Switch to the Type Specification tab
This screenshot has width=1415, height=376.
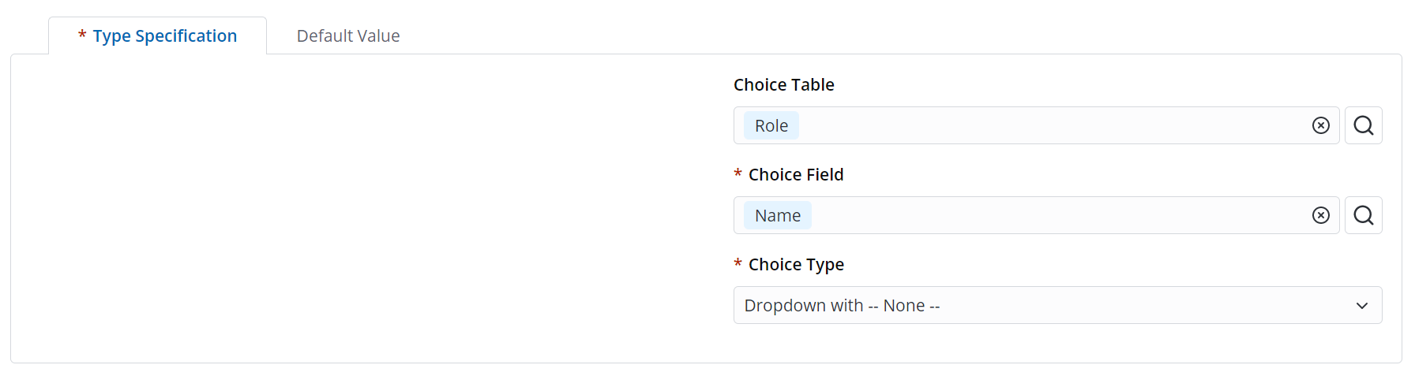[x=164, y=36]
